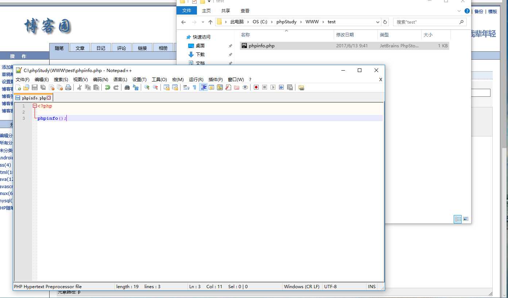The image size is (508, 298).
Task: Toggle the indent guide toolbar button
Action: pos(203,87)
